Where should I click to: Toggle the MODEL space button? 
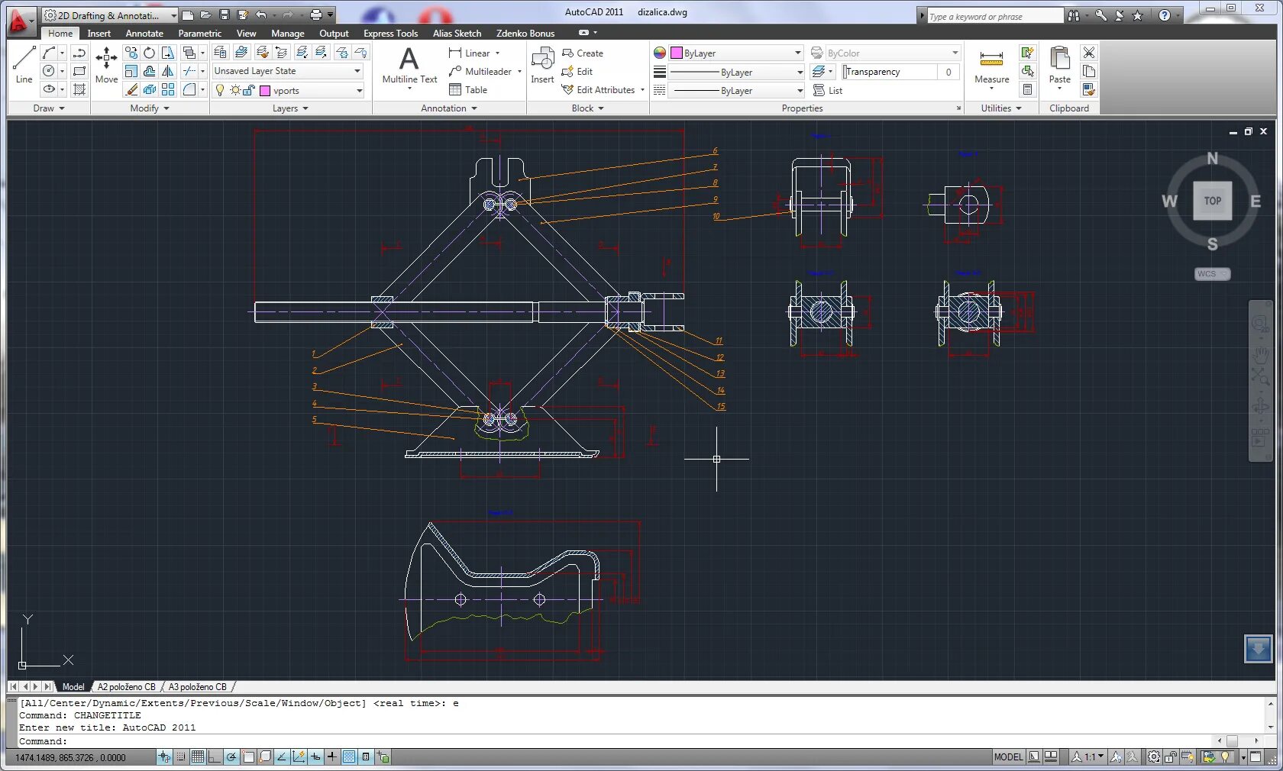[x=1008, y=756]
